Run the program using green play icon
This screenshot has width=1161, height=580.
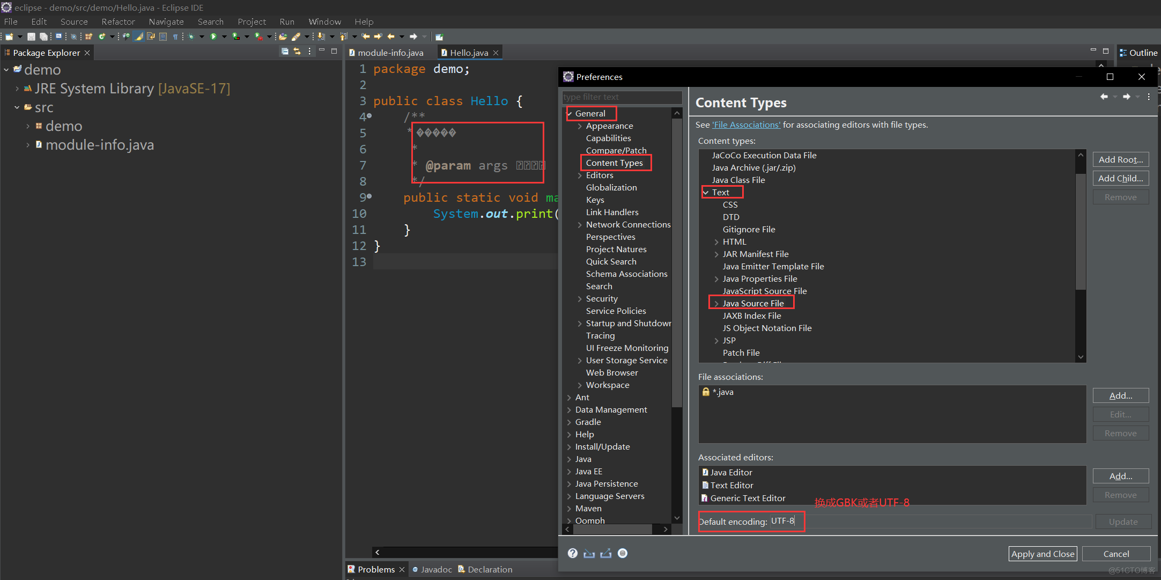pyautogui.click(x=213, y=36)
